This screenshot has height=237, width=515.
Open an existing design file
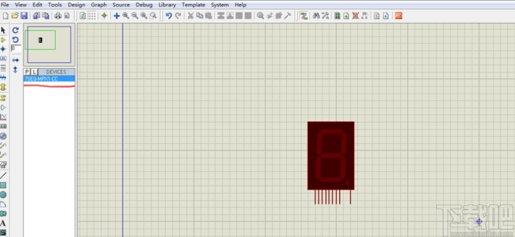(15, 16)
